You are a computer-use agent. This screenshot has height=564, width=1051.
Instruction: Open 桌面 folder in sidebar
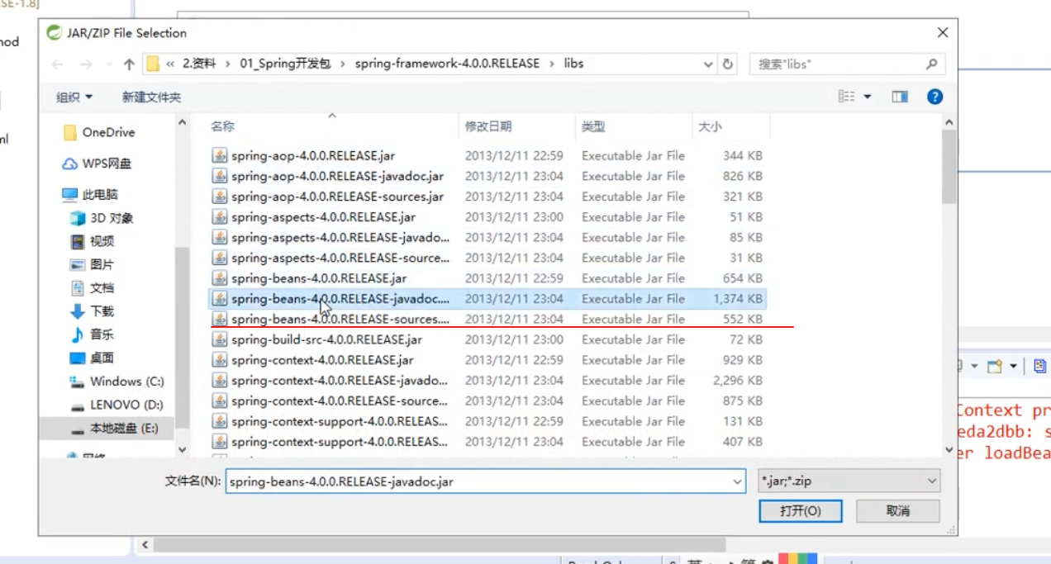coord(92,358)
